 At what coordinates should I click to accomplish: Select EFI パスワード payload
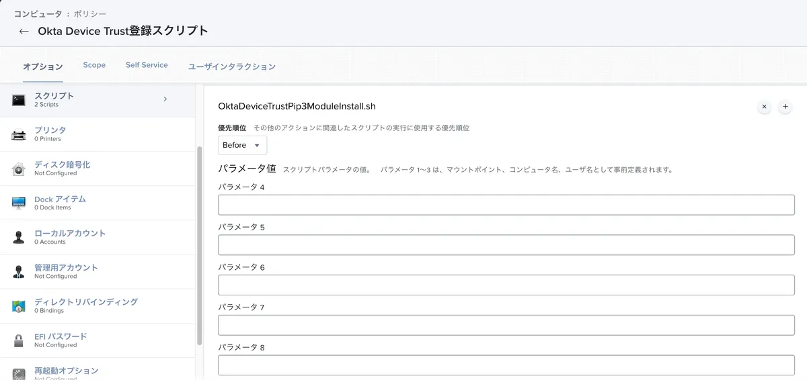click(x=98, y=340)
